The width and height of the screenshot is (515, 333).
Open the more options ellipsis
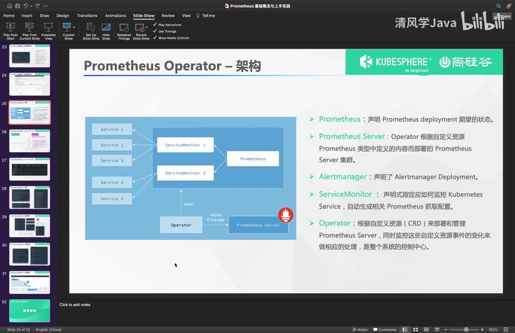click(46, 6)
